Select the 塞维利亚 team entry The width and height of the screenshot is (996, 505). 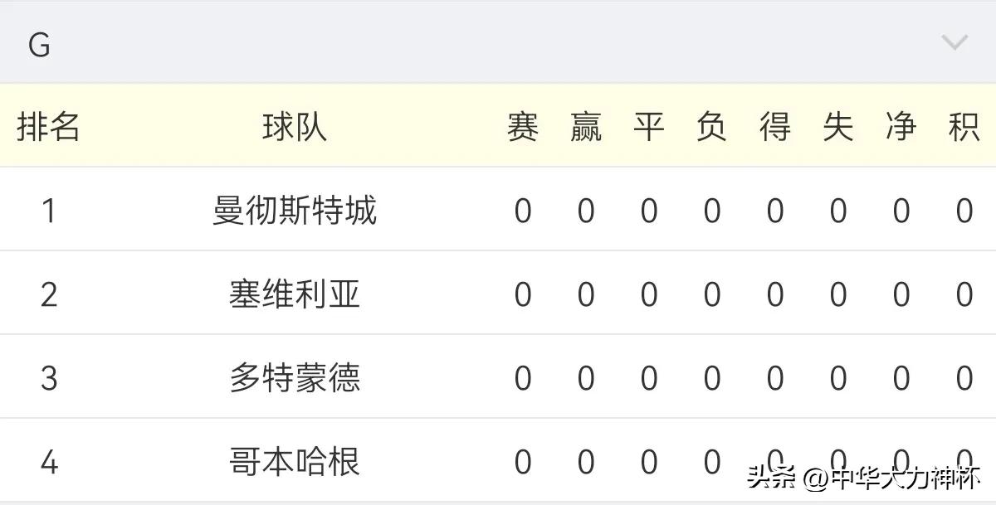294,293
